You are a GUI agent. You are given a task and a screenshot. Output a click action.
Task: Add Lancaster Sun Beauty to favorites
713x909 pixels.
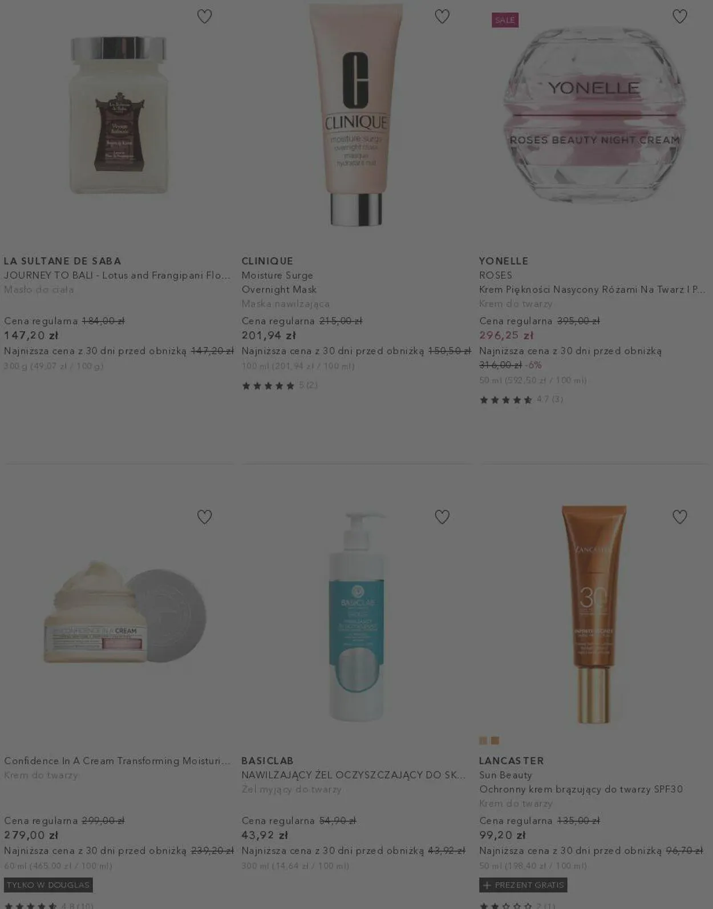click(679, 517)
